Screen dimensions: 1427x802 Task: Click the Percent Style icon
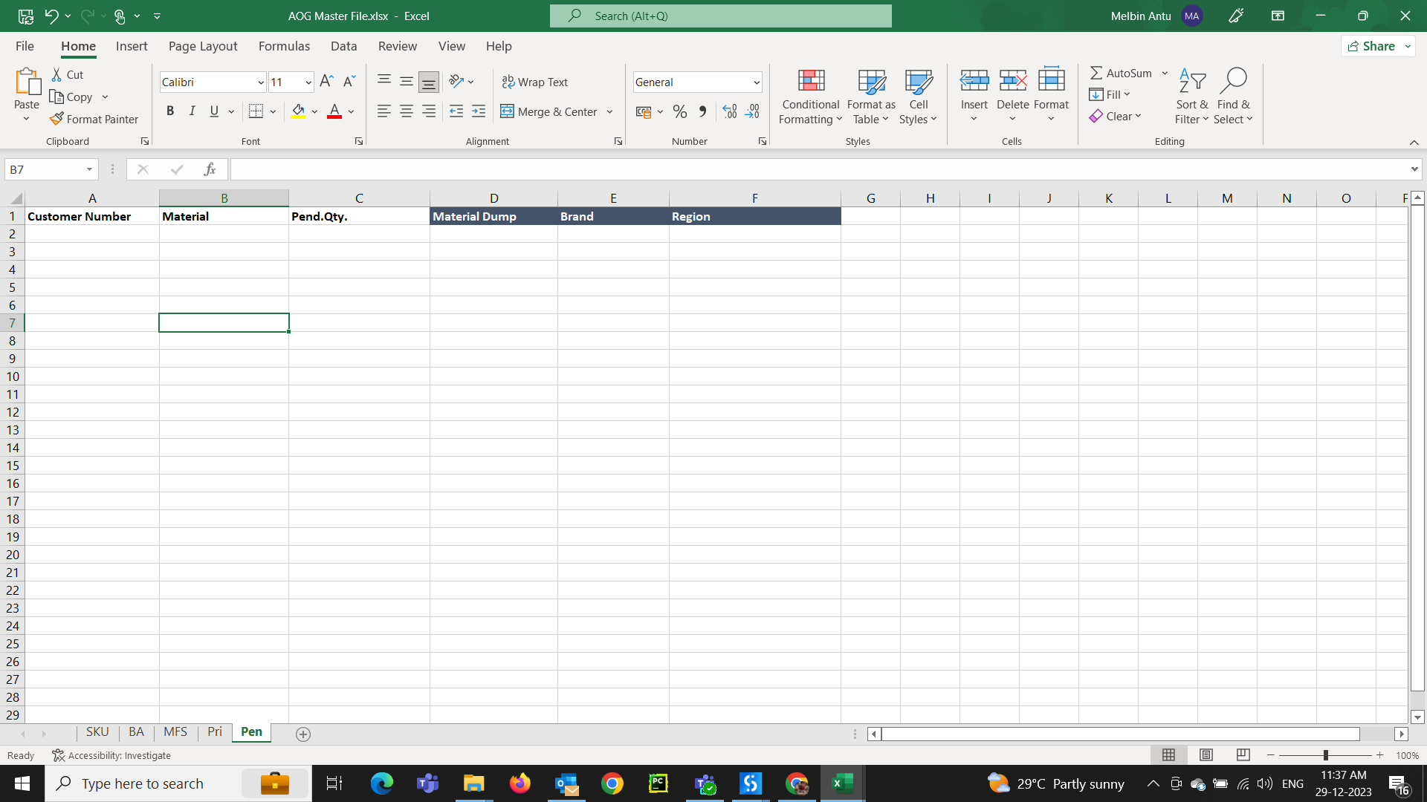679,111
